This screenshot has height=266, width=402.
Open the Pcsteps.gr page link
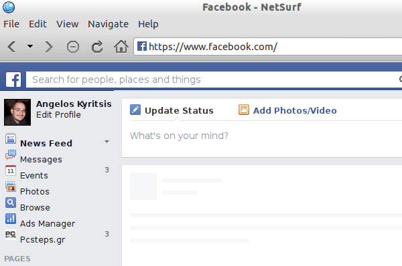pos(42,240)
